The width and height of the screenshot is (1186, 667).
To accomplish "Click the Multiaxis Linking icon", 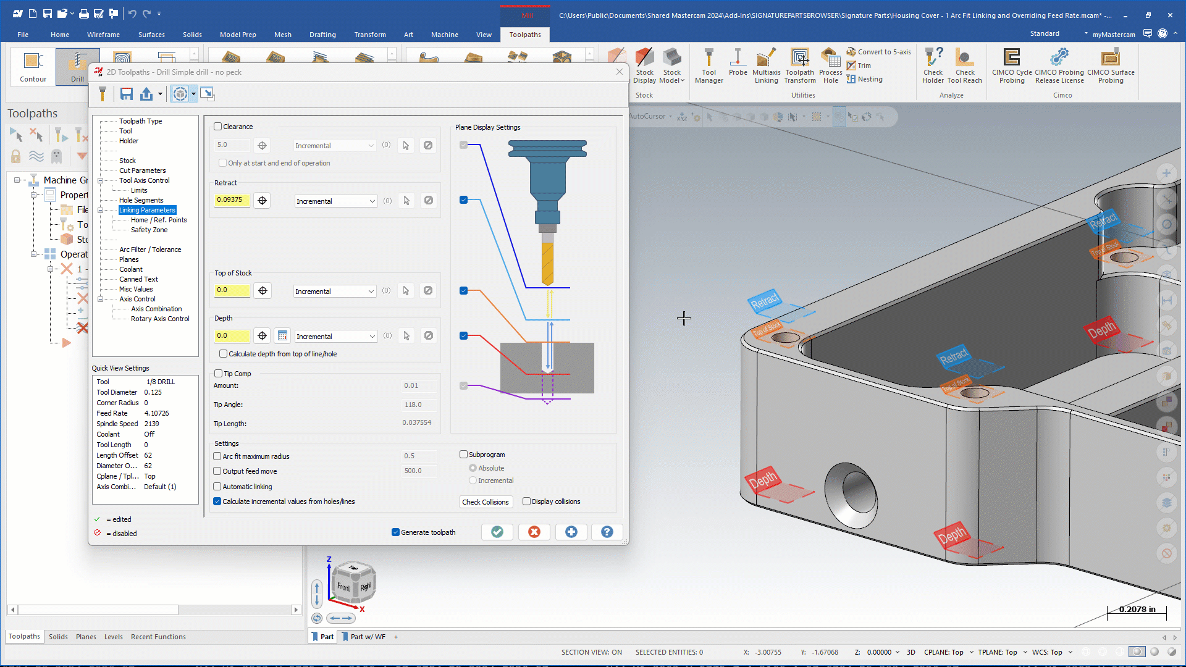I will tap(766, 65).
